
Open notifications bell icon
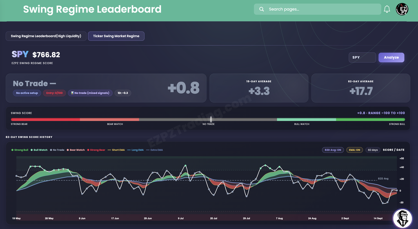[x=387, y=9]
